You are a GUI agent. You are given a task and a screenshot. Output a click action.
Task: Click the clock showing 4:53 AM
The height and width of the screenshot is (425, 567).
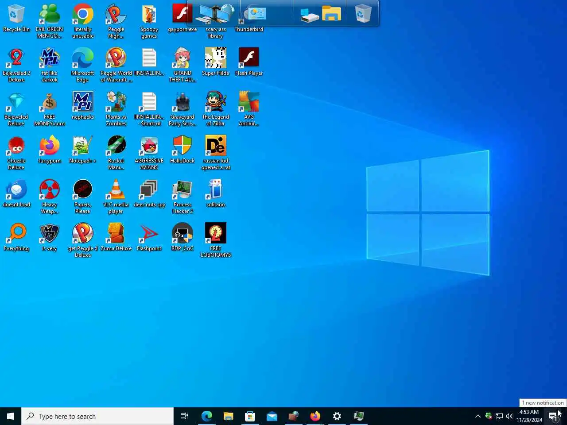(x=529, y=416)
